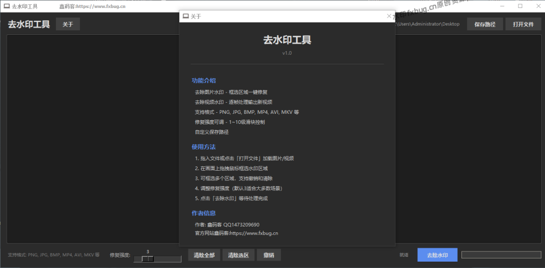Click the 清除全部 button

click(x=204, y=255)
